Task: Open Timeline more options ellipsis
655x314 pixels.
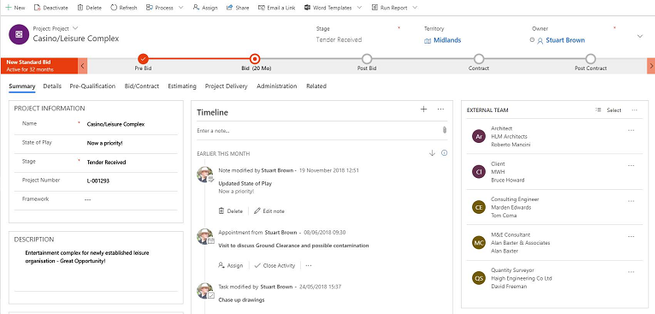Action: (440, 110)
